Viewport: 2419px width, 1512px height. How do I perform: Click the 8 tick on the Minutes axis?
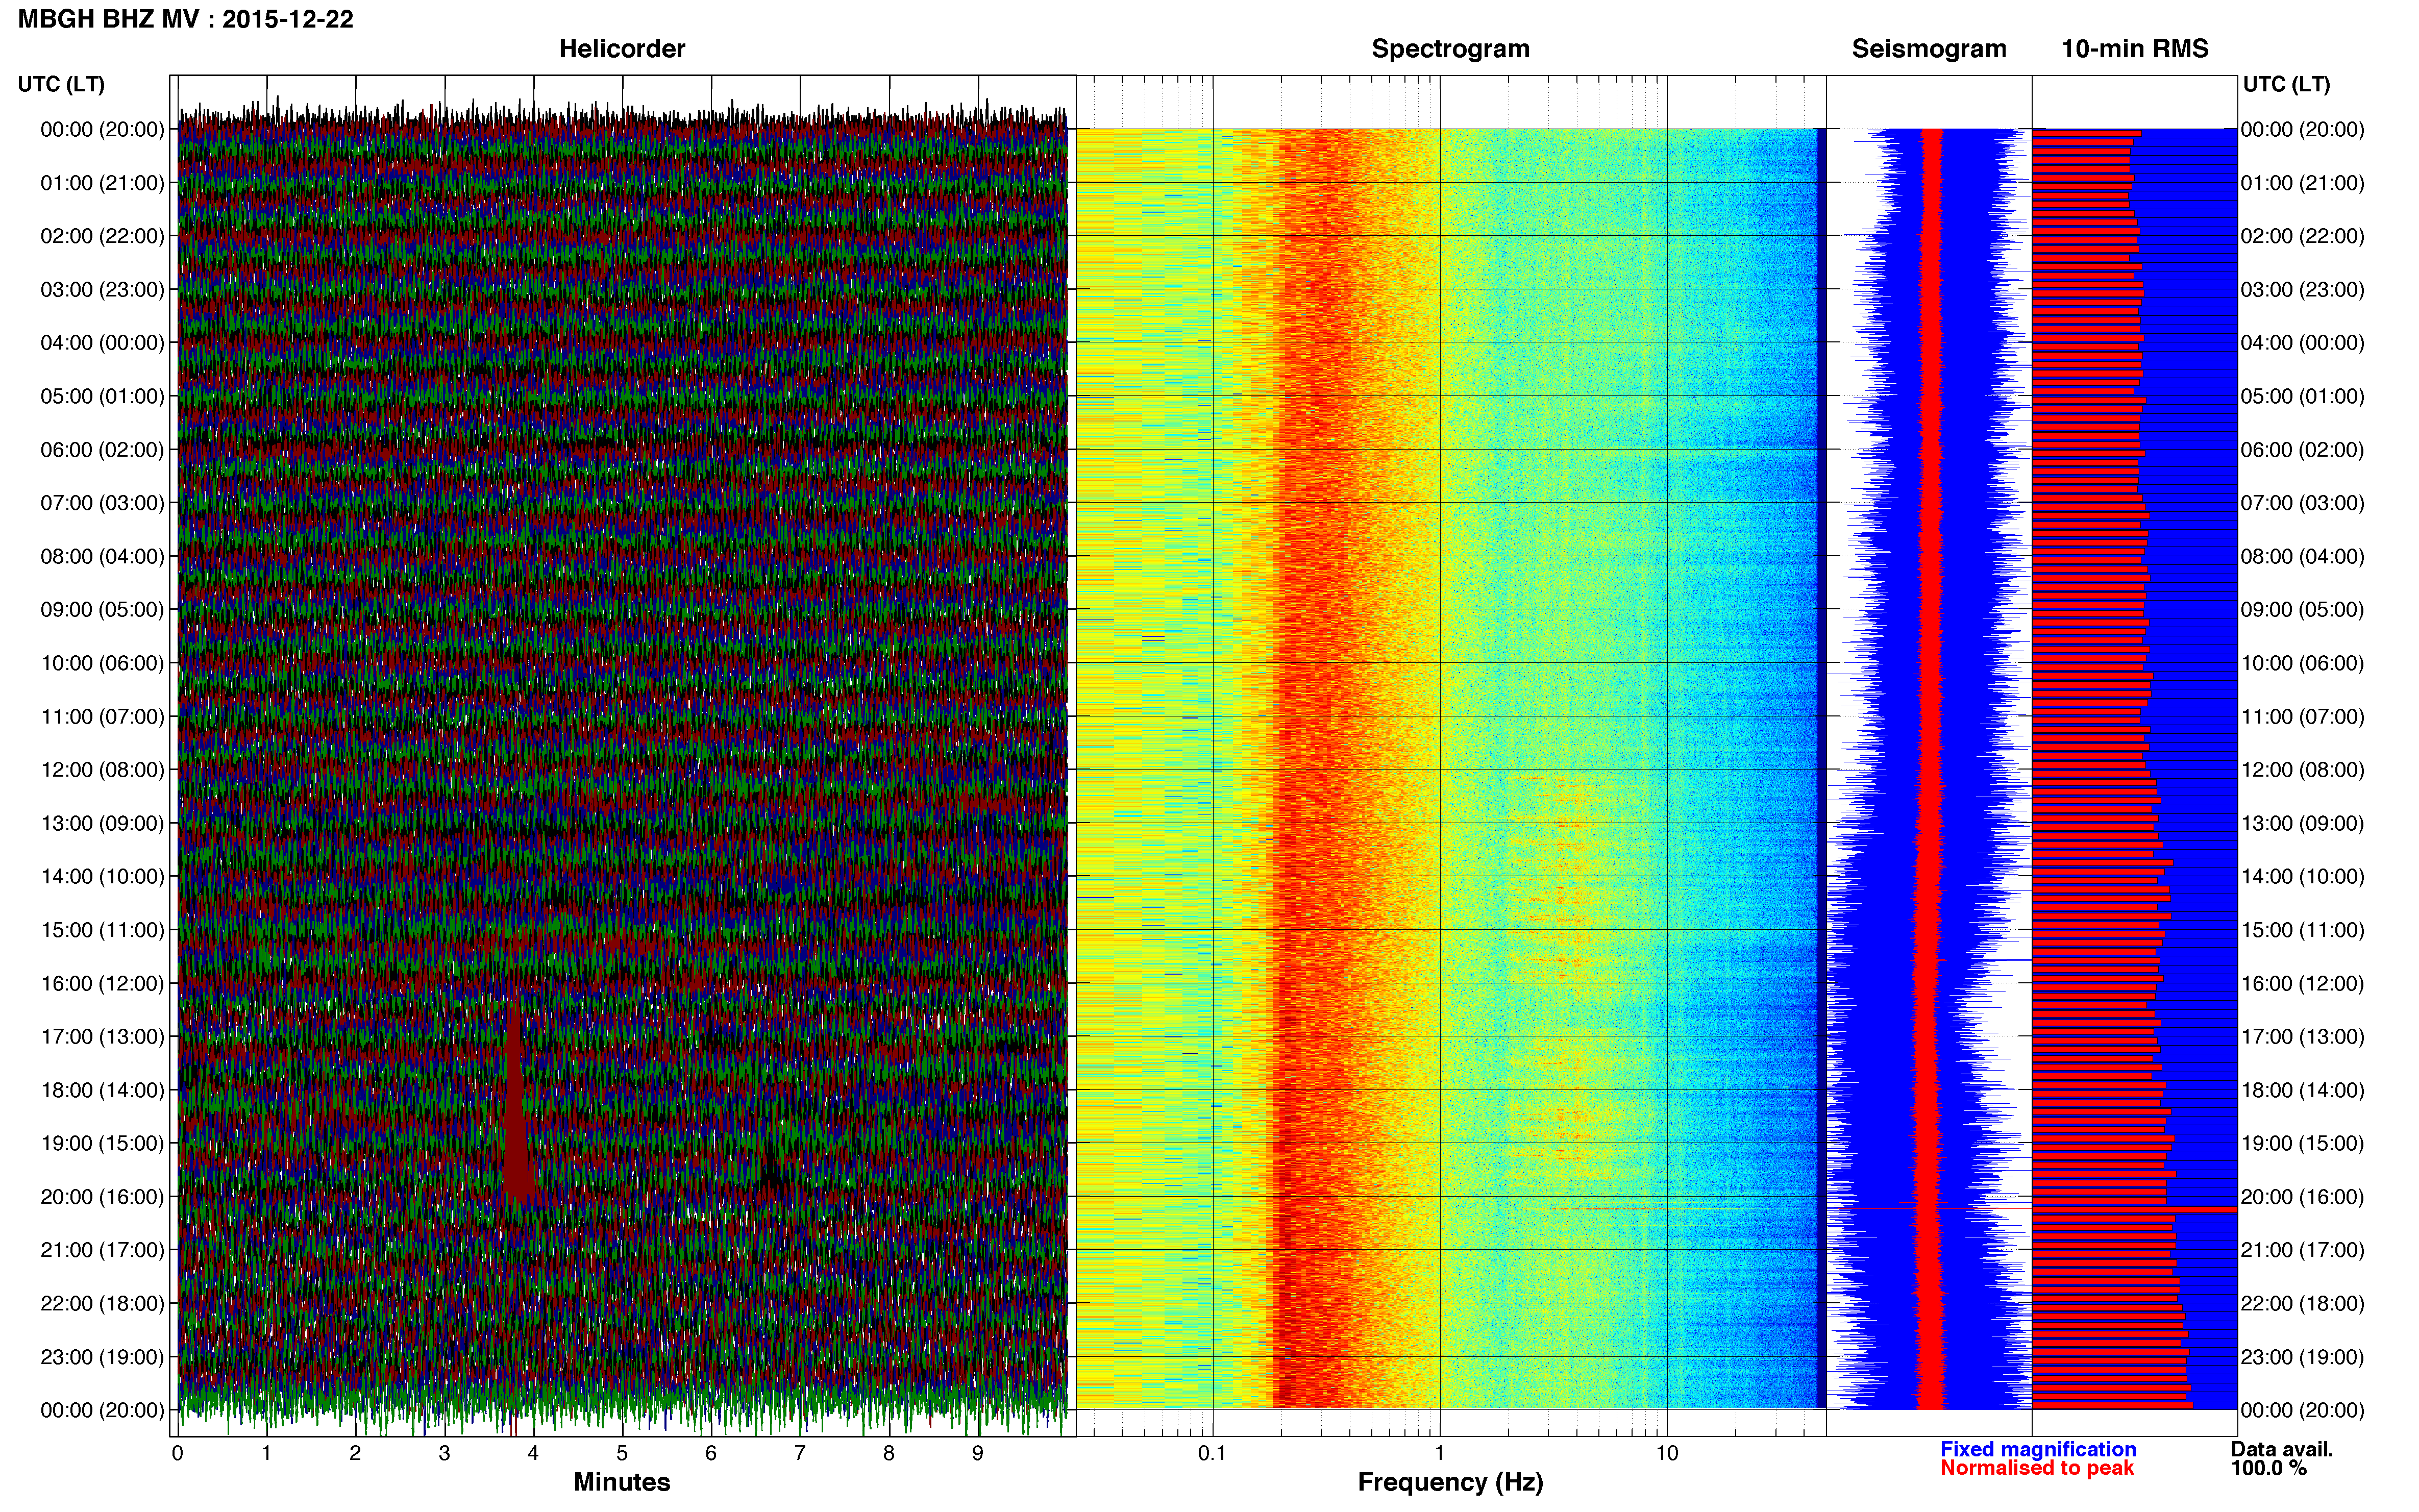pyautogui.click(x=889, y=1453)
